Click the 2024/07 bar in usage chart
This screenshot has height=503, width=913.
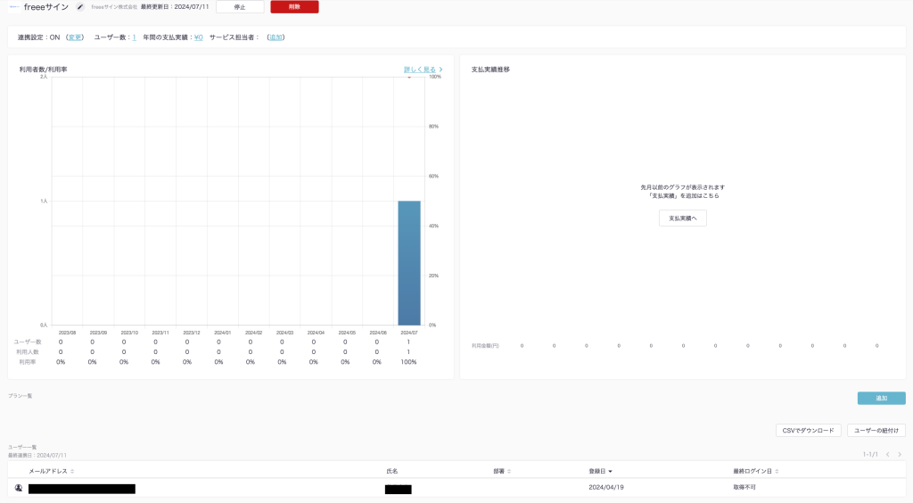click(x=408, y=263)
